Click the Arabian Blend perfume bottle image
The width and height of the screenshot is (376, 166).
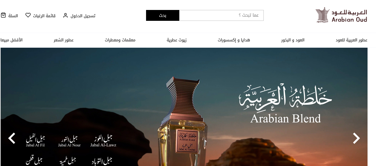(x=183, y=121)
